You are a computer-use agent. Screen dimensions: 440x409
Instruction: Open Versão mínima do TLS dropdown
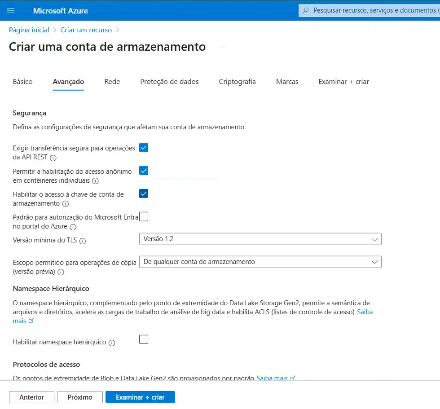pos(260,239)
